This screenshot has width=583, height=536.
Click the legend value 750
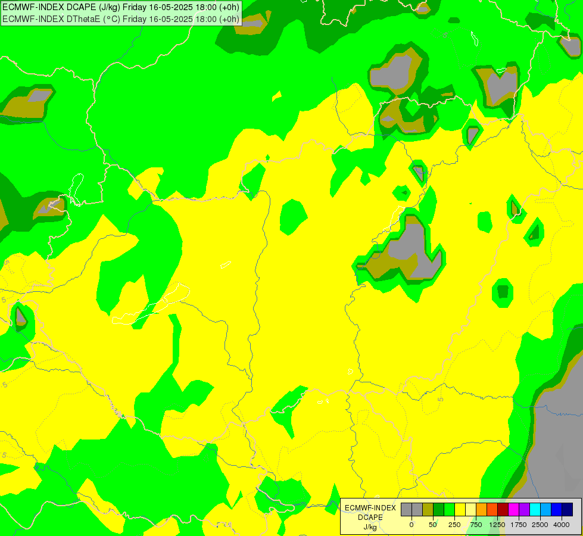pos(476,525)
